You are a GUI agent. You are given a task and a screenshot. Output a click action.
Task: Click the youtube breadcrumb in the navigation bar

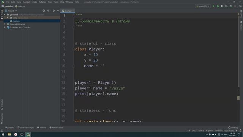7,6
